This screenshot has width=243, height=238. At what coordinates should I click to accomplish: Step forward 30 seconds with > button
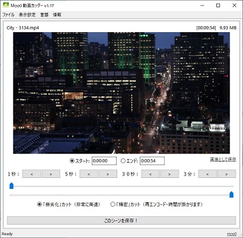click(169, 174)
